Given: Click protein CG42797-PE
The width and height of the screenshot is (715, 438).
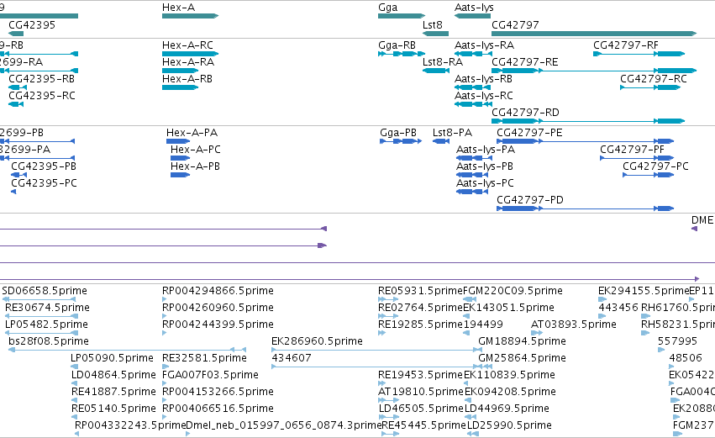Looking at the screenshot, I should 585,141.
